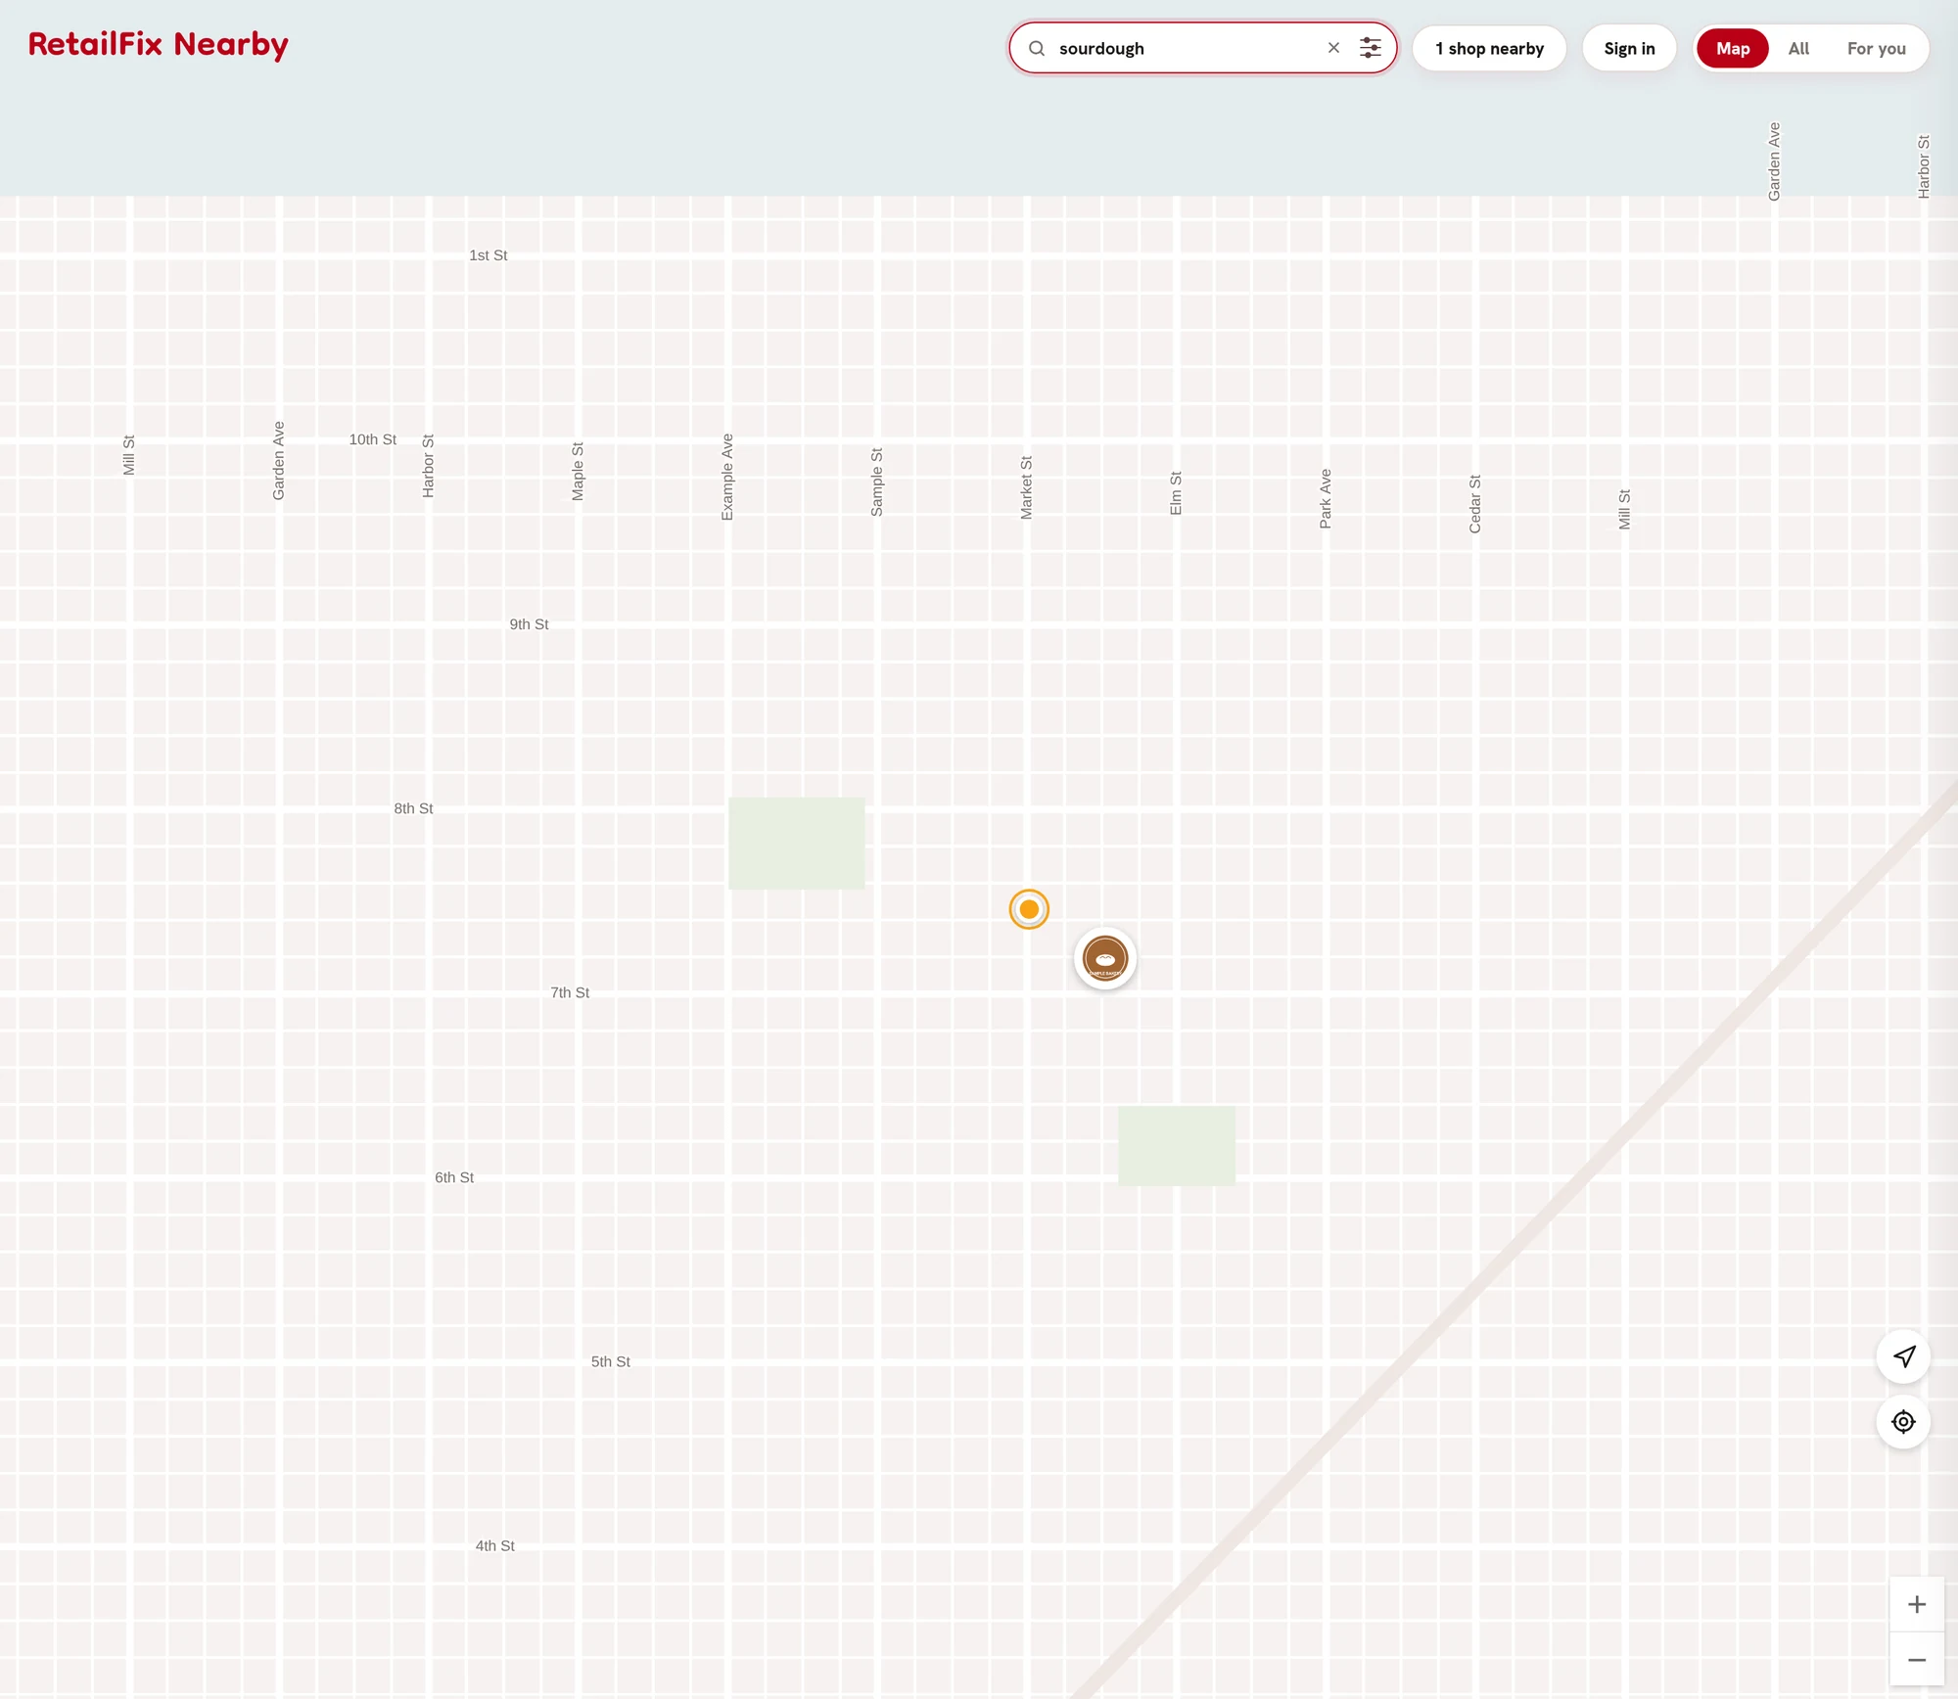The image size is (1958, 1699).
Task: Click the 7th St map label
Action: [570, 992]
